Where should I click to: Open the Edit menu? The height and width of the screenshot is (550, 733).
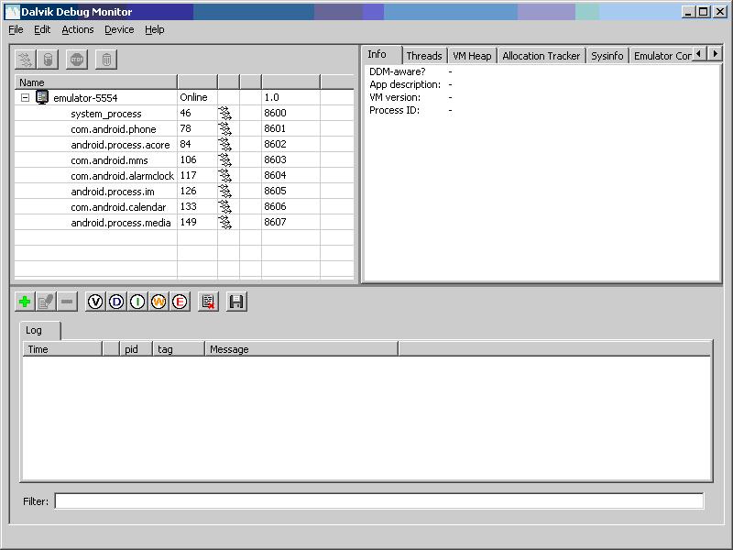point(42,29)
